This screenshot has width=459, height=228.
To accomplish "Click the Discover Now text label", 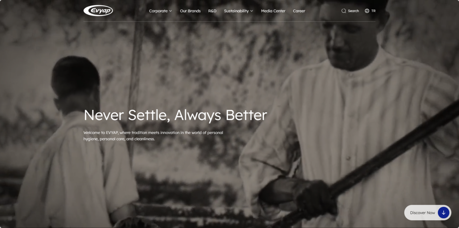I will (x=423, y=213).
